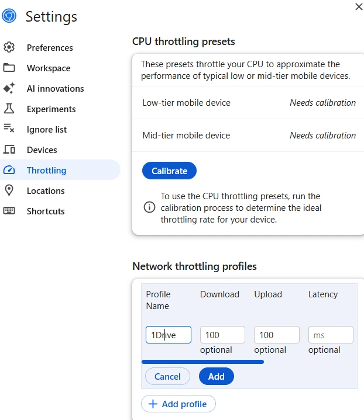The height and width of the screenshot is (420, 364).
Task: Click the Shortcuts keyboard icon
Action: 9,211
